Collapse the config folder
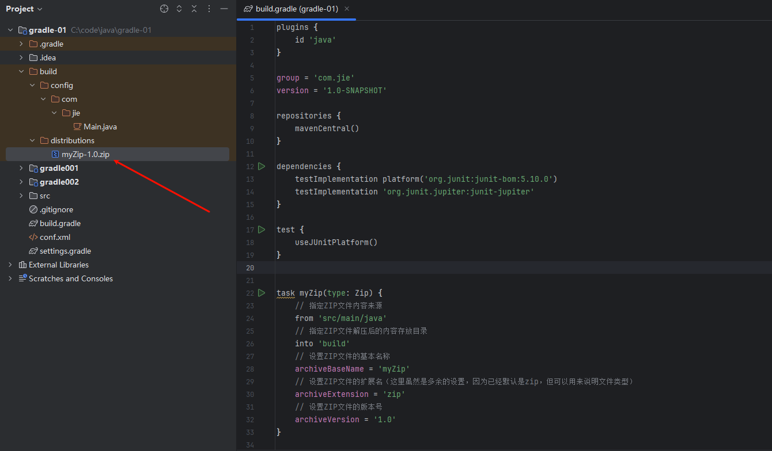 tap(32, 85)
